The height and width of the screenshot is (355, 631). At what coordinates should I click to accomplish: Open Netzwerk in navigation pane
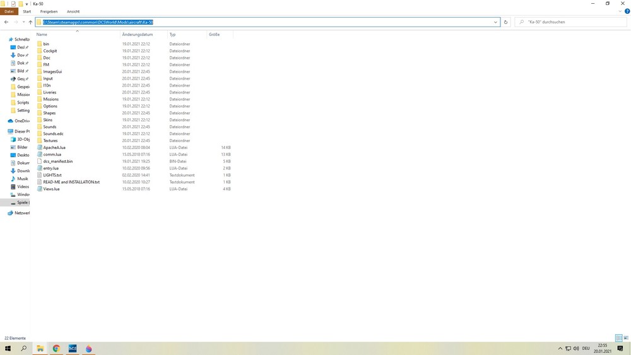[19, 213]
